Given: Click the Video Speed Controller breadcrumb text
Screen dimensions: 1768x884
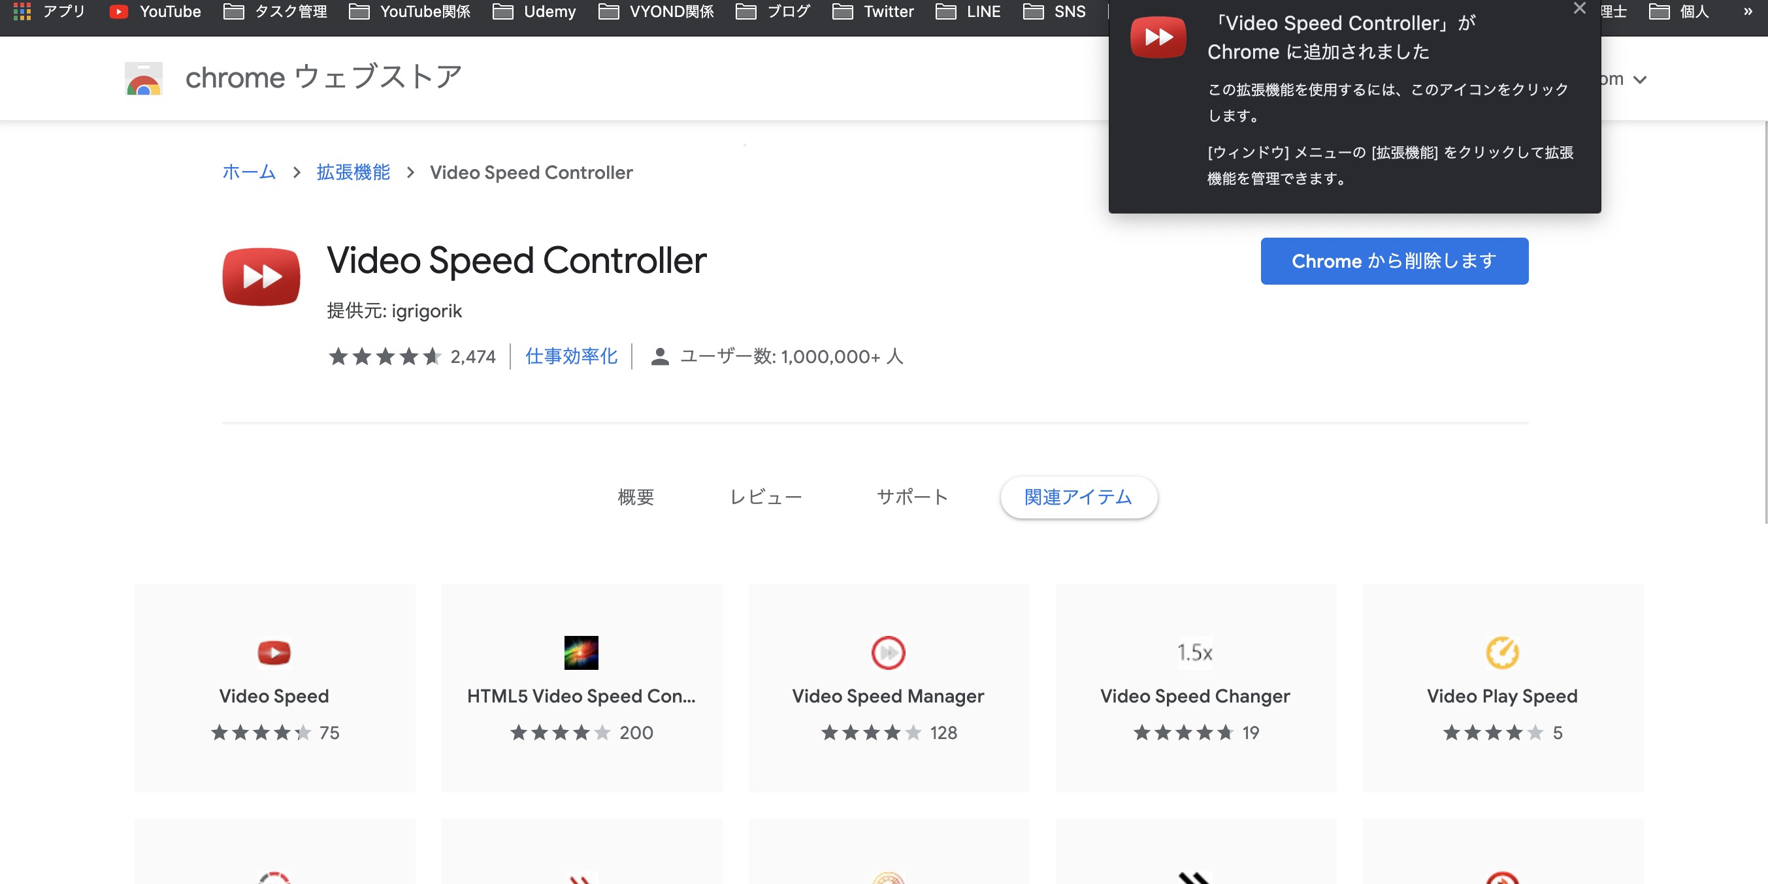Looking at the screenshot, I should [531, 172].
